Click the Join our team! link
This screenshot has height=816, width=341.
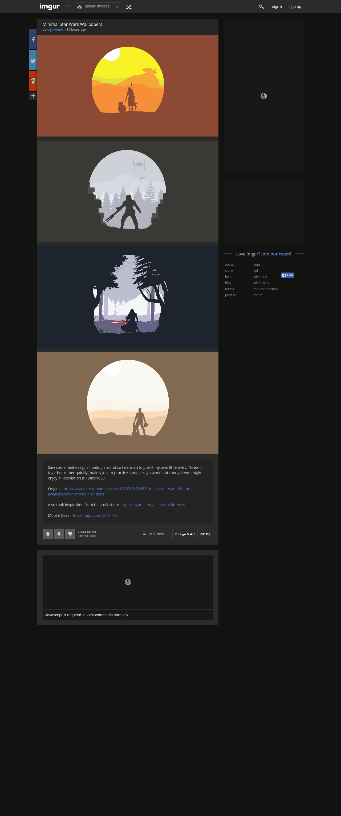click(276, 254)
